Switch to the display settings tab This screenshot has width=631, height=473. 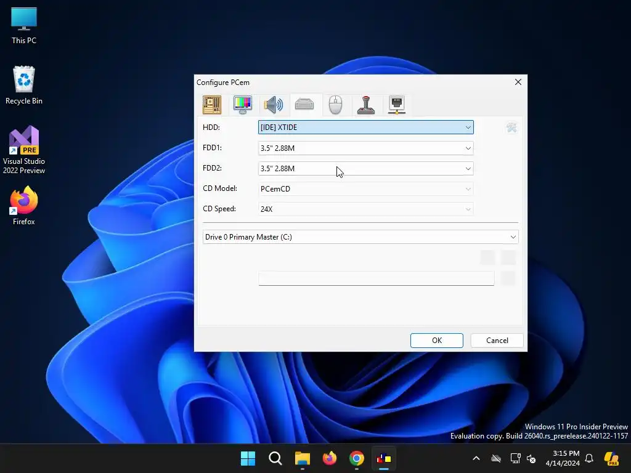click(243, 105)
